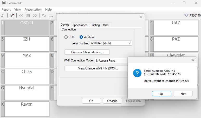
Task: Click the up-arrow back icon in toolbar
Action: pyautogui.click(x=2, y=15)
